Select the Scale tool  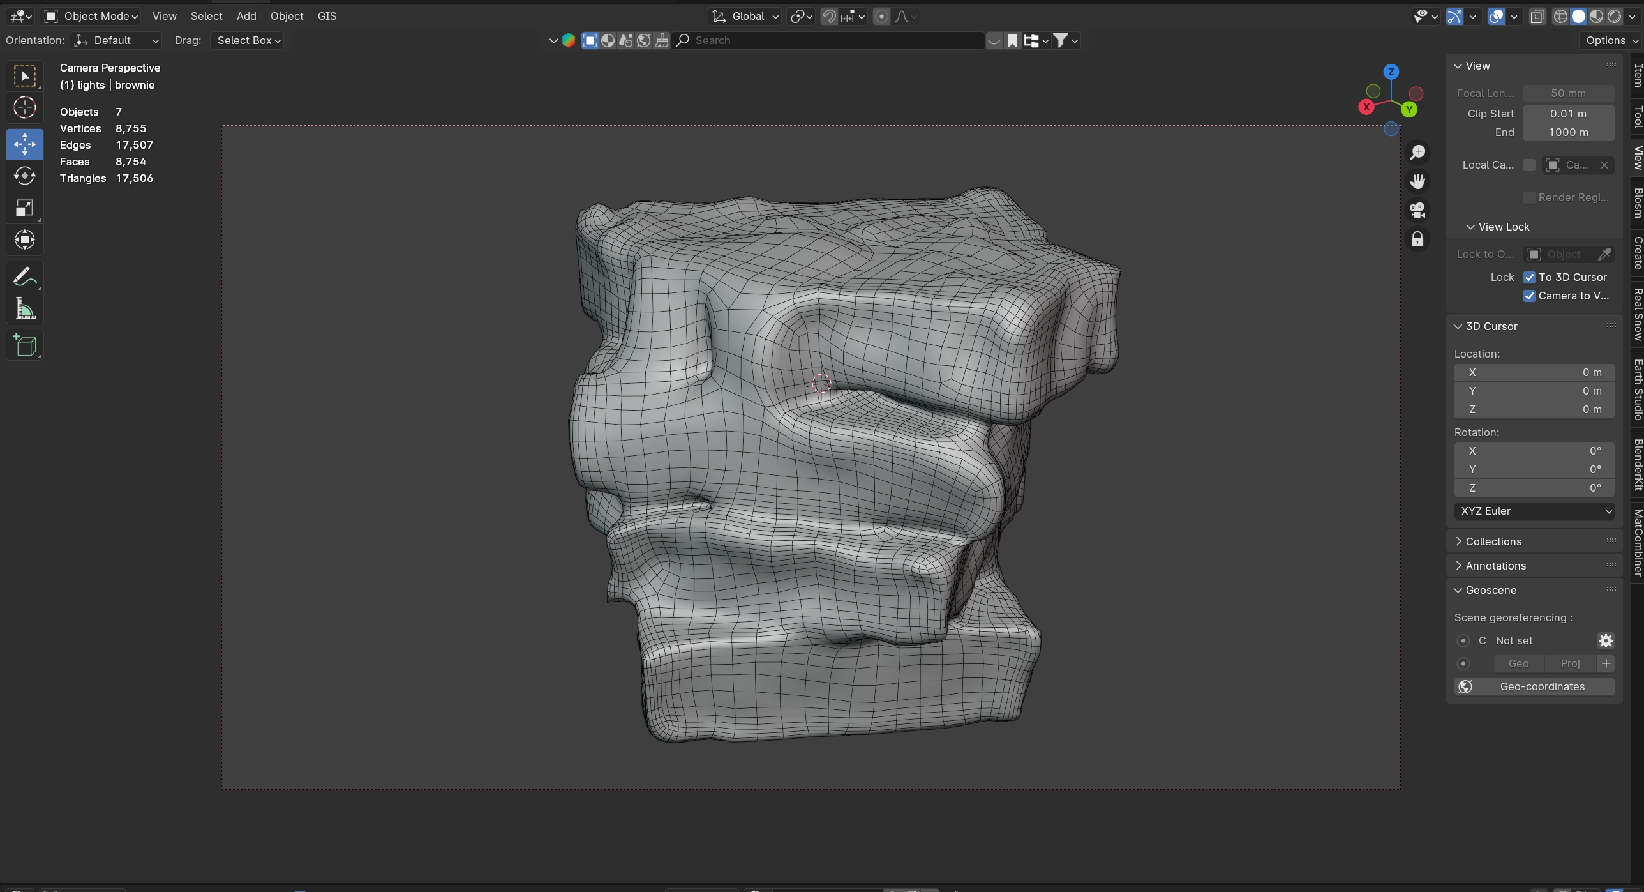[x=25, y=208]
